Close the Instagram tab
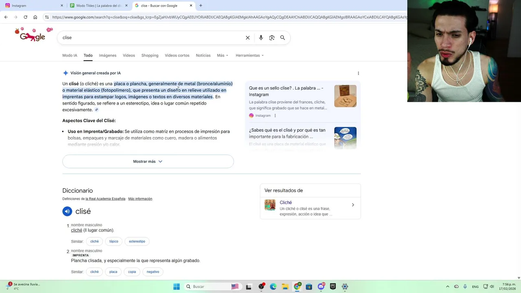This screenshot has height=293, width=521. pos(62,6)
